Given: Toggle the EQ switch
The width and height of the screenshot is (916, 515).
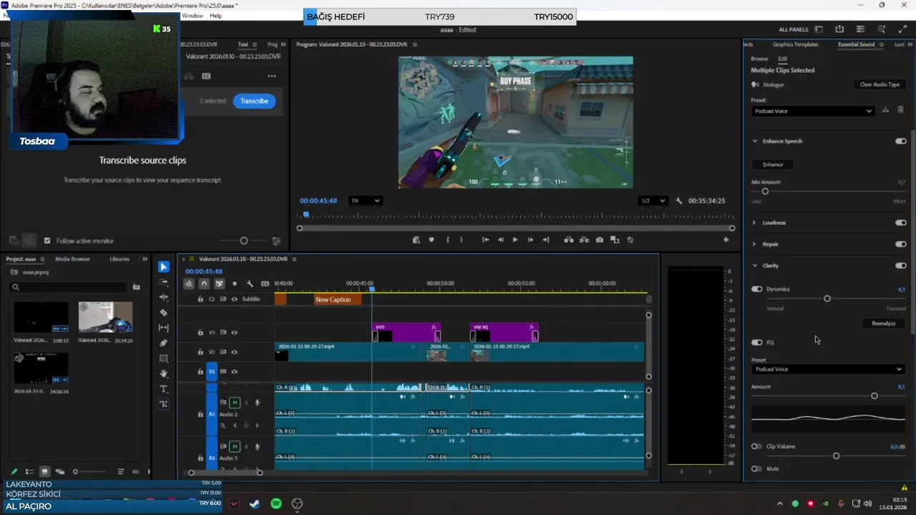Looking at the screenshot, I should coord(756,342).
